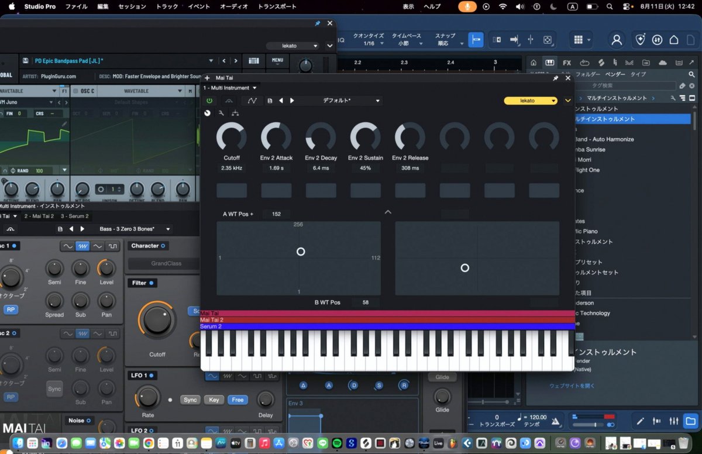Open the オーディオ menu
Screen dimensions: 702x454
click(x=234, y=6)
